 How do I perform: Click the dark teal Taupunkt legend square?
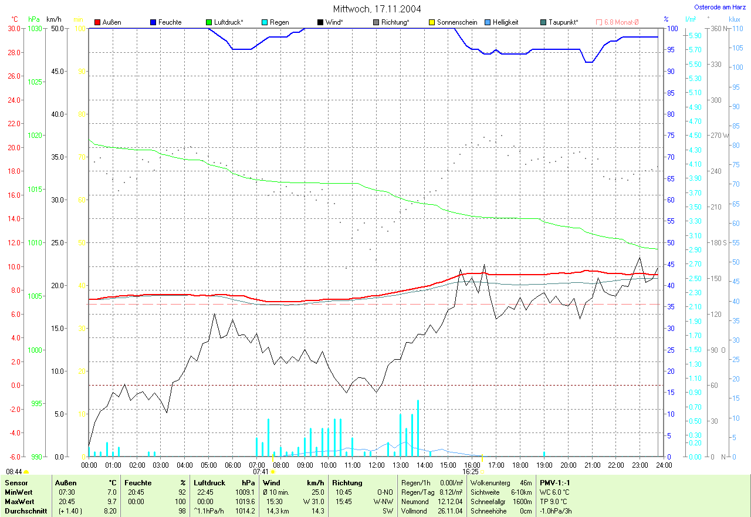click(543, 22)
